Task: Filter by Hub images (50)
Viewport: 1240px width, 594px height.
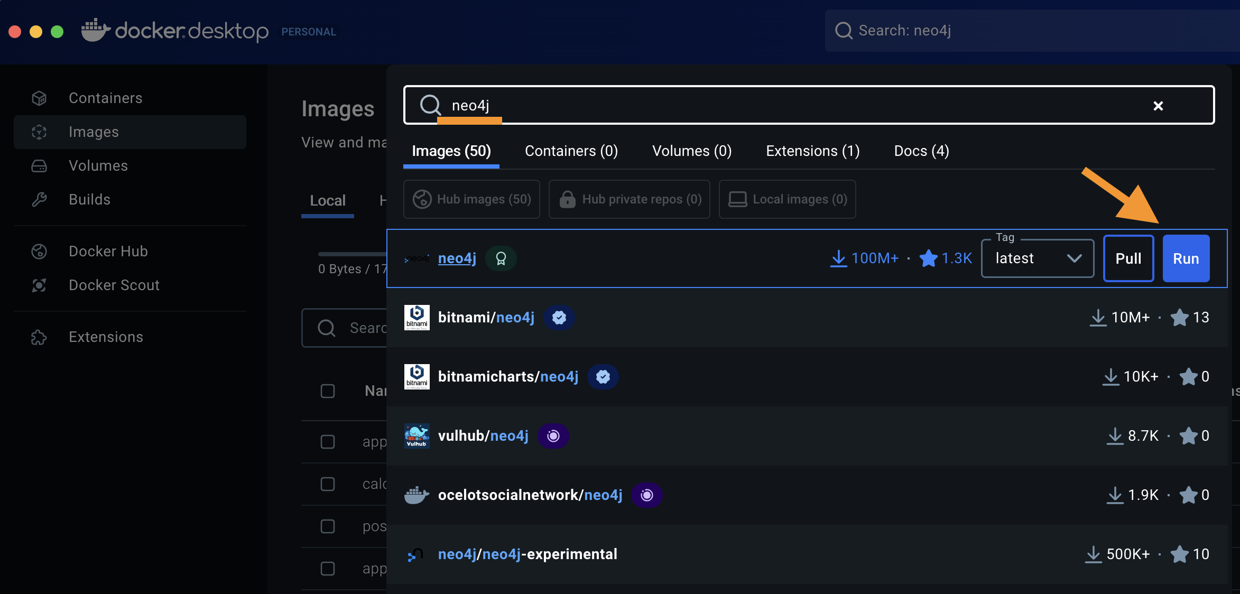Action: pos(471,199)
